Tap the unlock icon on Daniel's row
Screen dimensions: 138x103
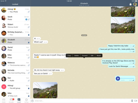tap(28, 50)
